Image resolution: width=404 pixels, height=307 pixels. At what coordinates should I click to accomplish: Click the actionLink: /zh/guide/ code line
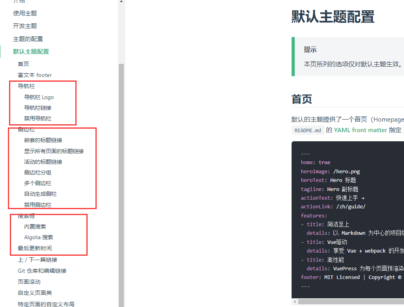click(333, 207)
